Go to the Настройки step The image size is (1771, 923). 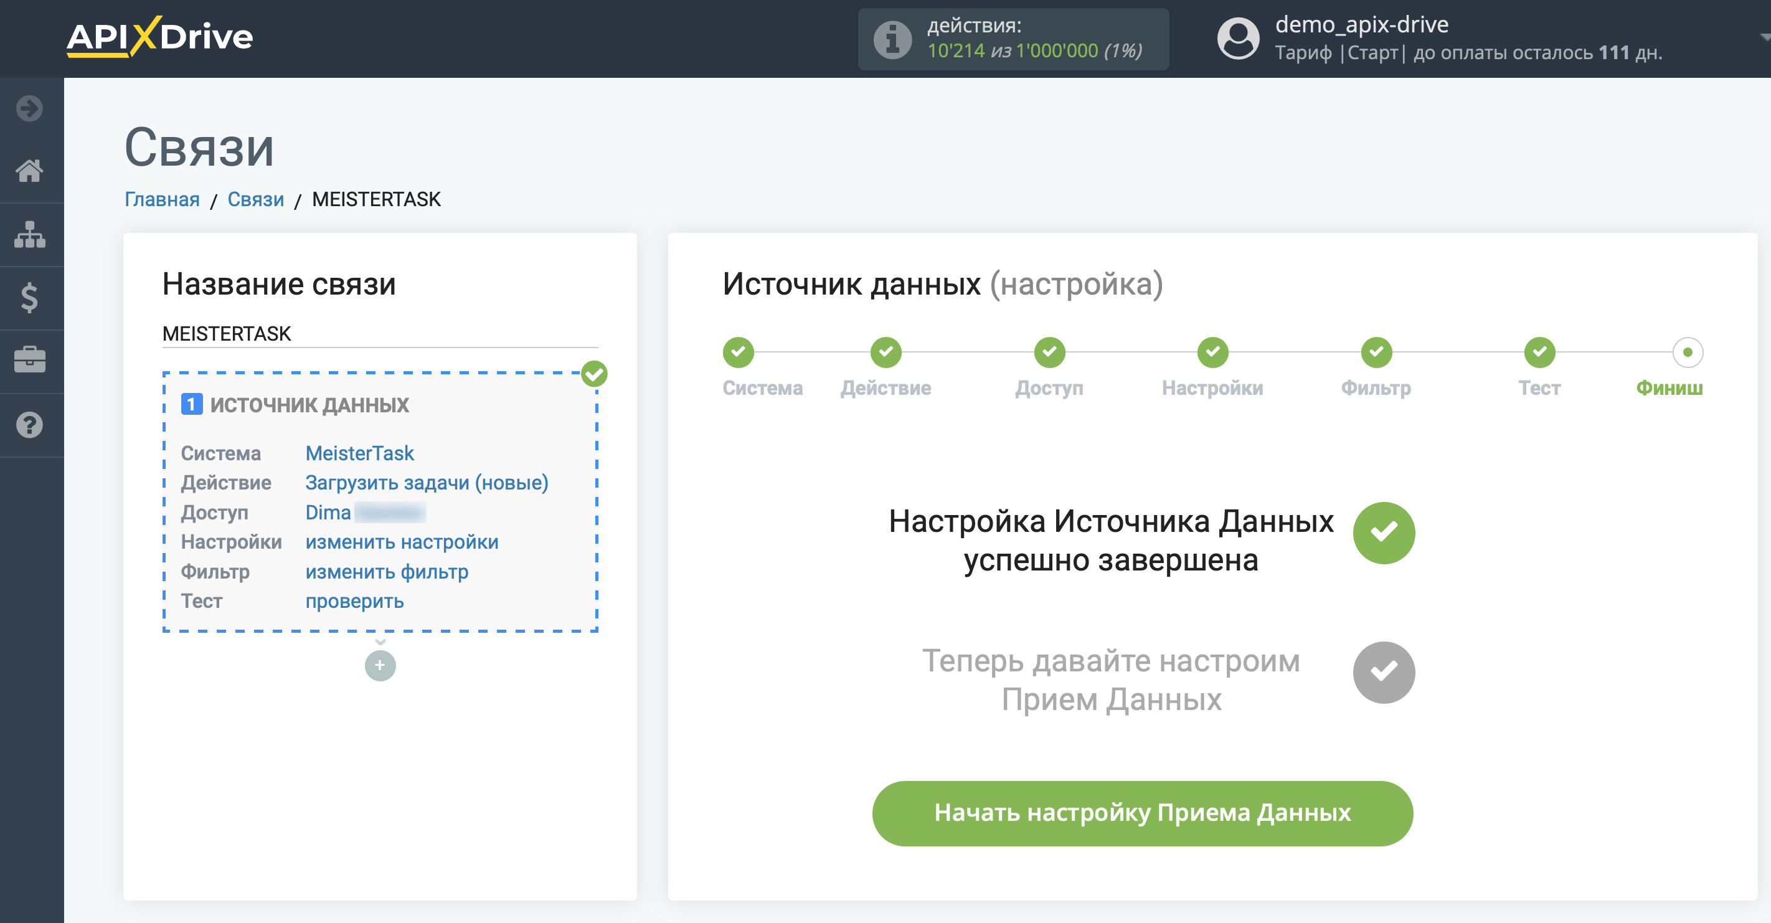tap(1213, 352)
